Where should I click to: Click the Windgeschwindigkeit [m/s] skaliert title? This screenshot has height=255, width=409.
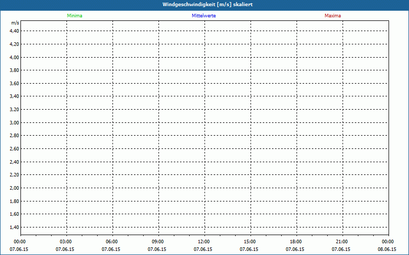pyautogui.click(x=208, y=5)
